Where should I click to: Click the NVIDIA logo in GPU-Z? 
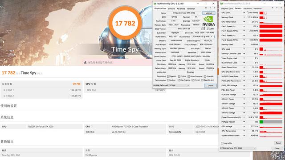click(x=208, y=21)
